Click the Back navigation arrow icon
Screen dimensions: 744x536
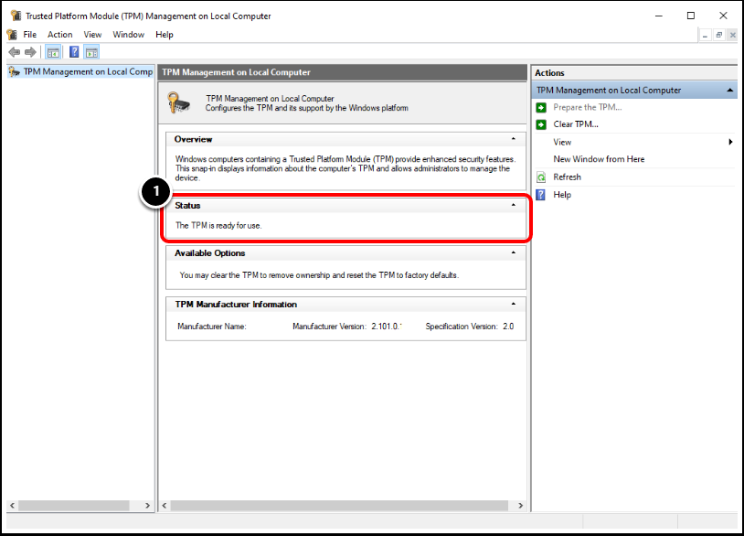pos(14,52)
